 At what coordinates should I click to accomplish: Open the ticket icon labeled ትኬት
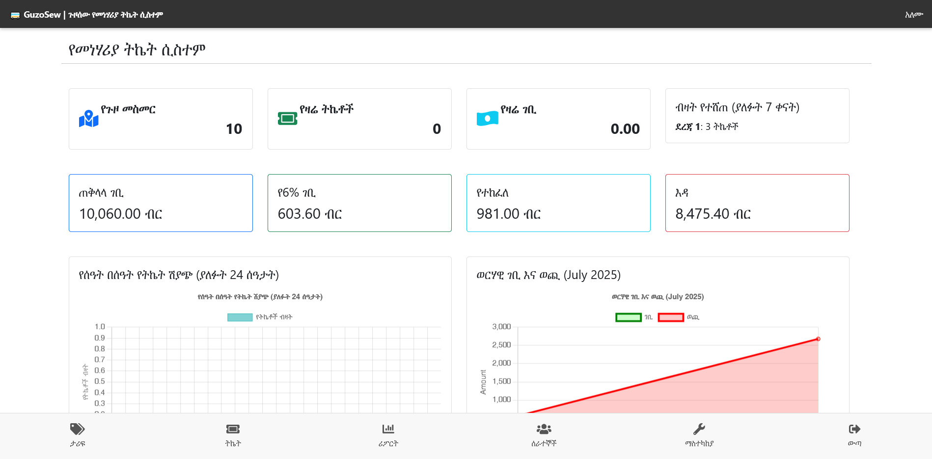point(233,429)
